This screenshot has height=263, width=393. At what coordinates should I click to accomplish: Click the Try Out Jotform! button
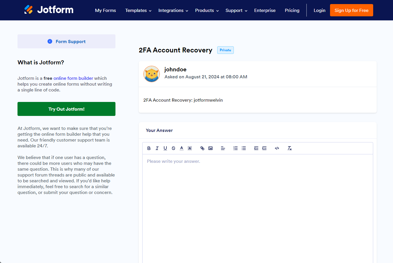point(66,109)
